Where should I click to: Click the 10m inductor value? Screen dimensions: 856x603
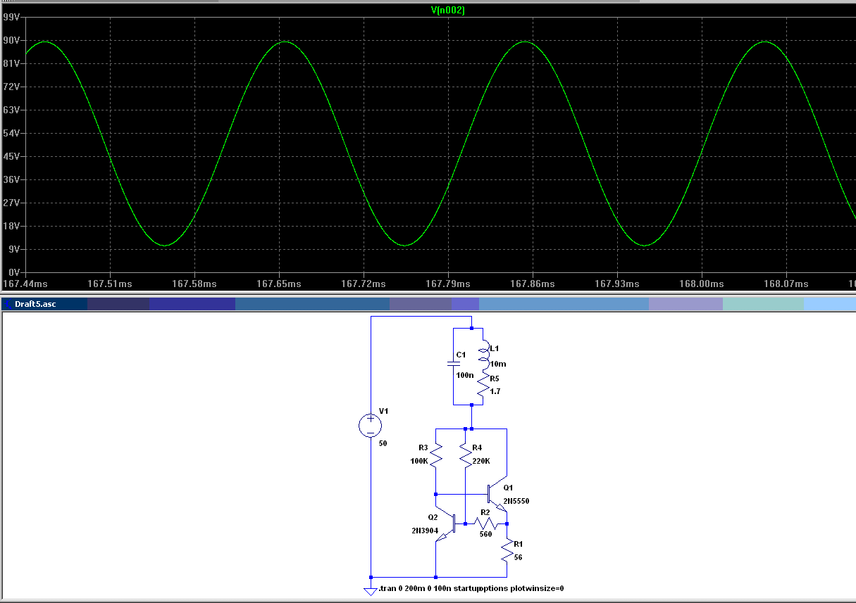click(x=498, y=364)
